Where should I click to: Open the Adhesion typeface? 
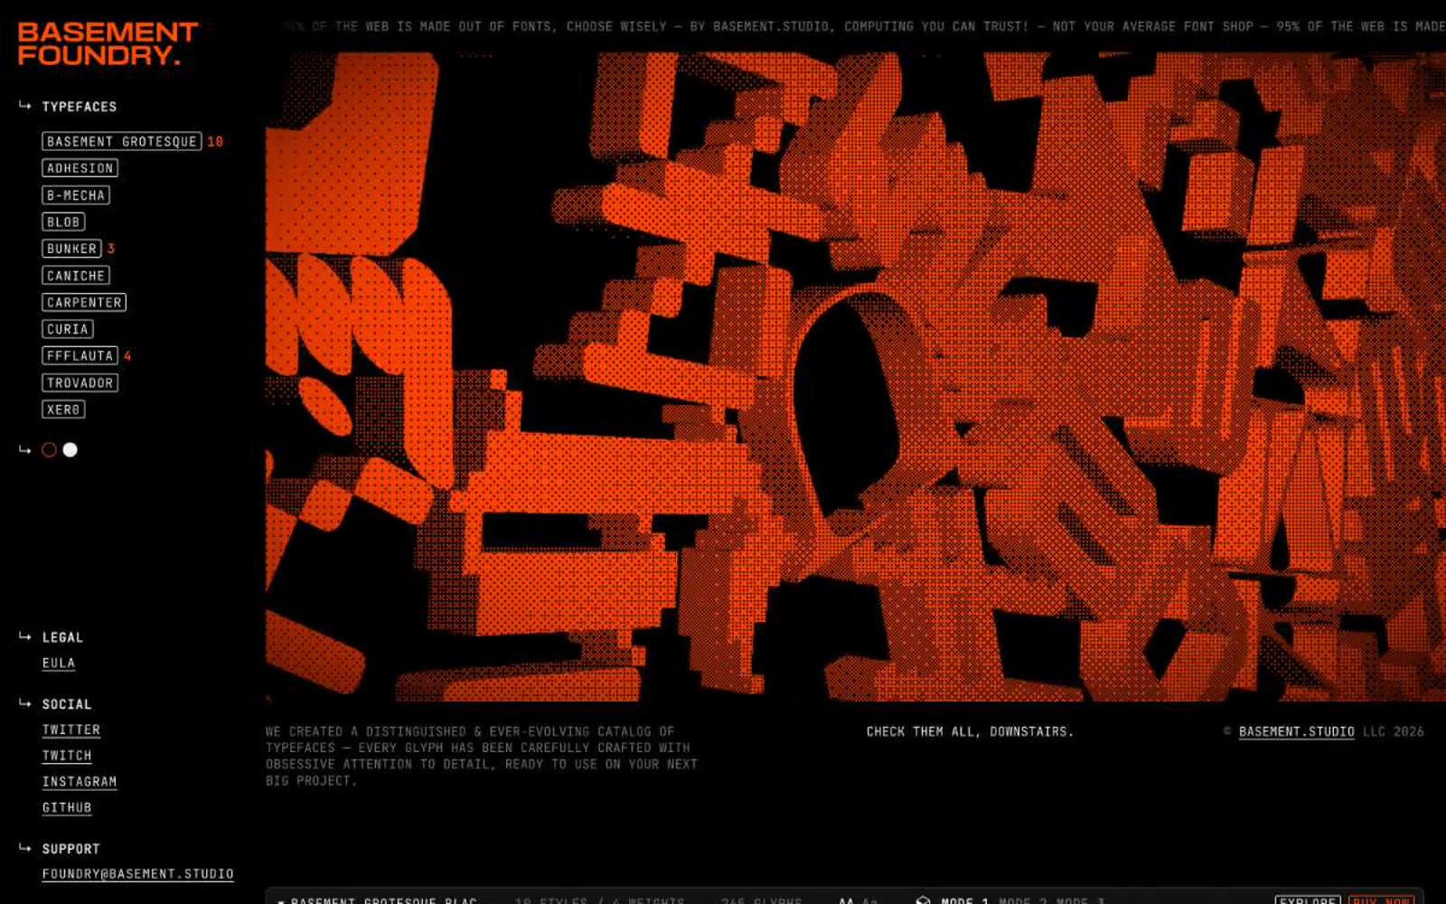coord(80,168)
